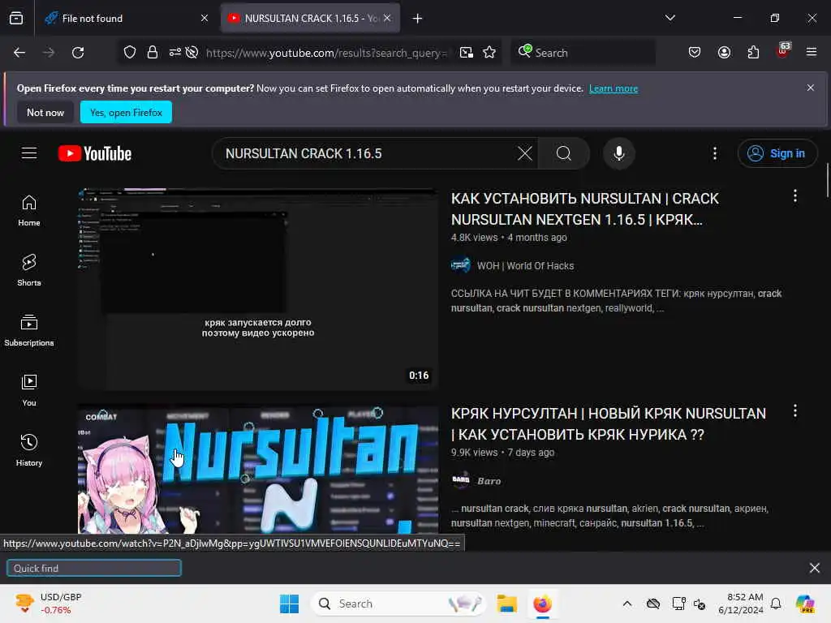
Task: Dismiss the Firefox startup notification bar
Action: pyautogui.click(x=811, y=88)
